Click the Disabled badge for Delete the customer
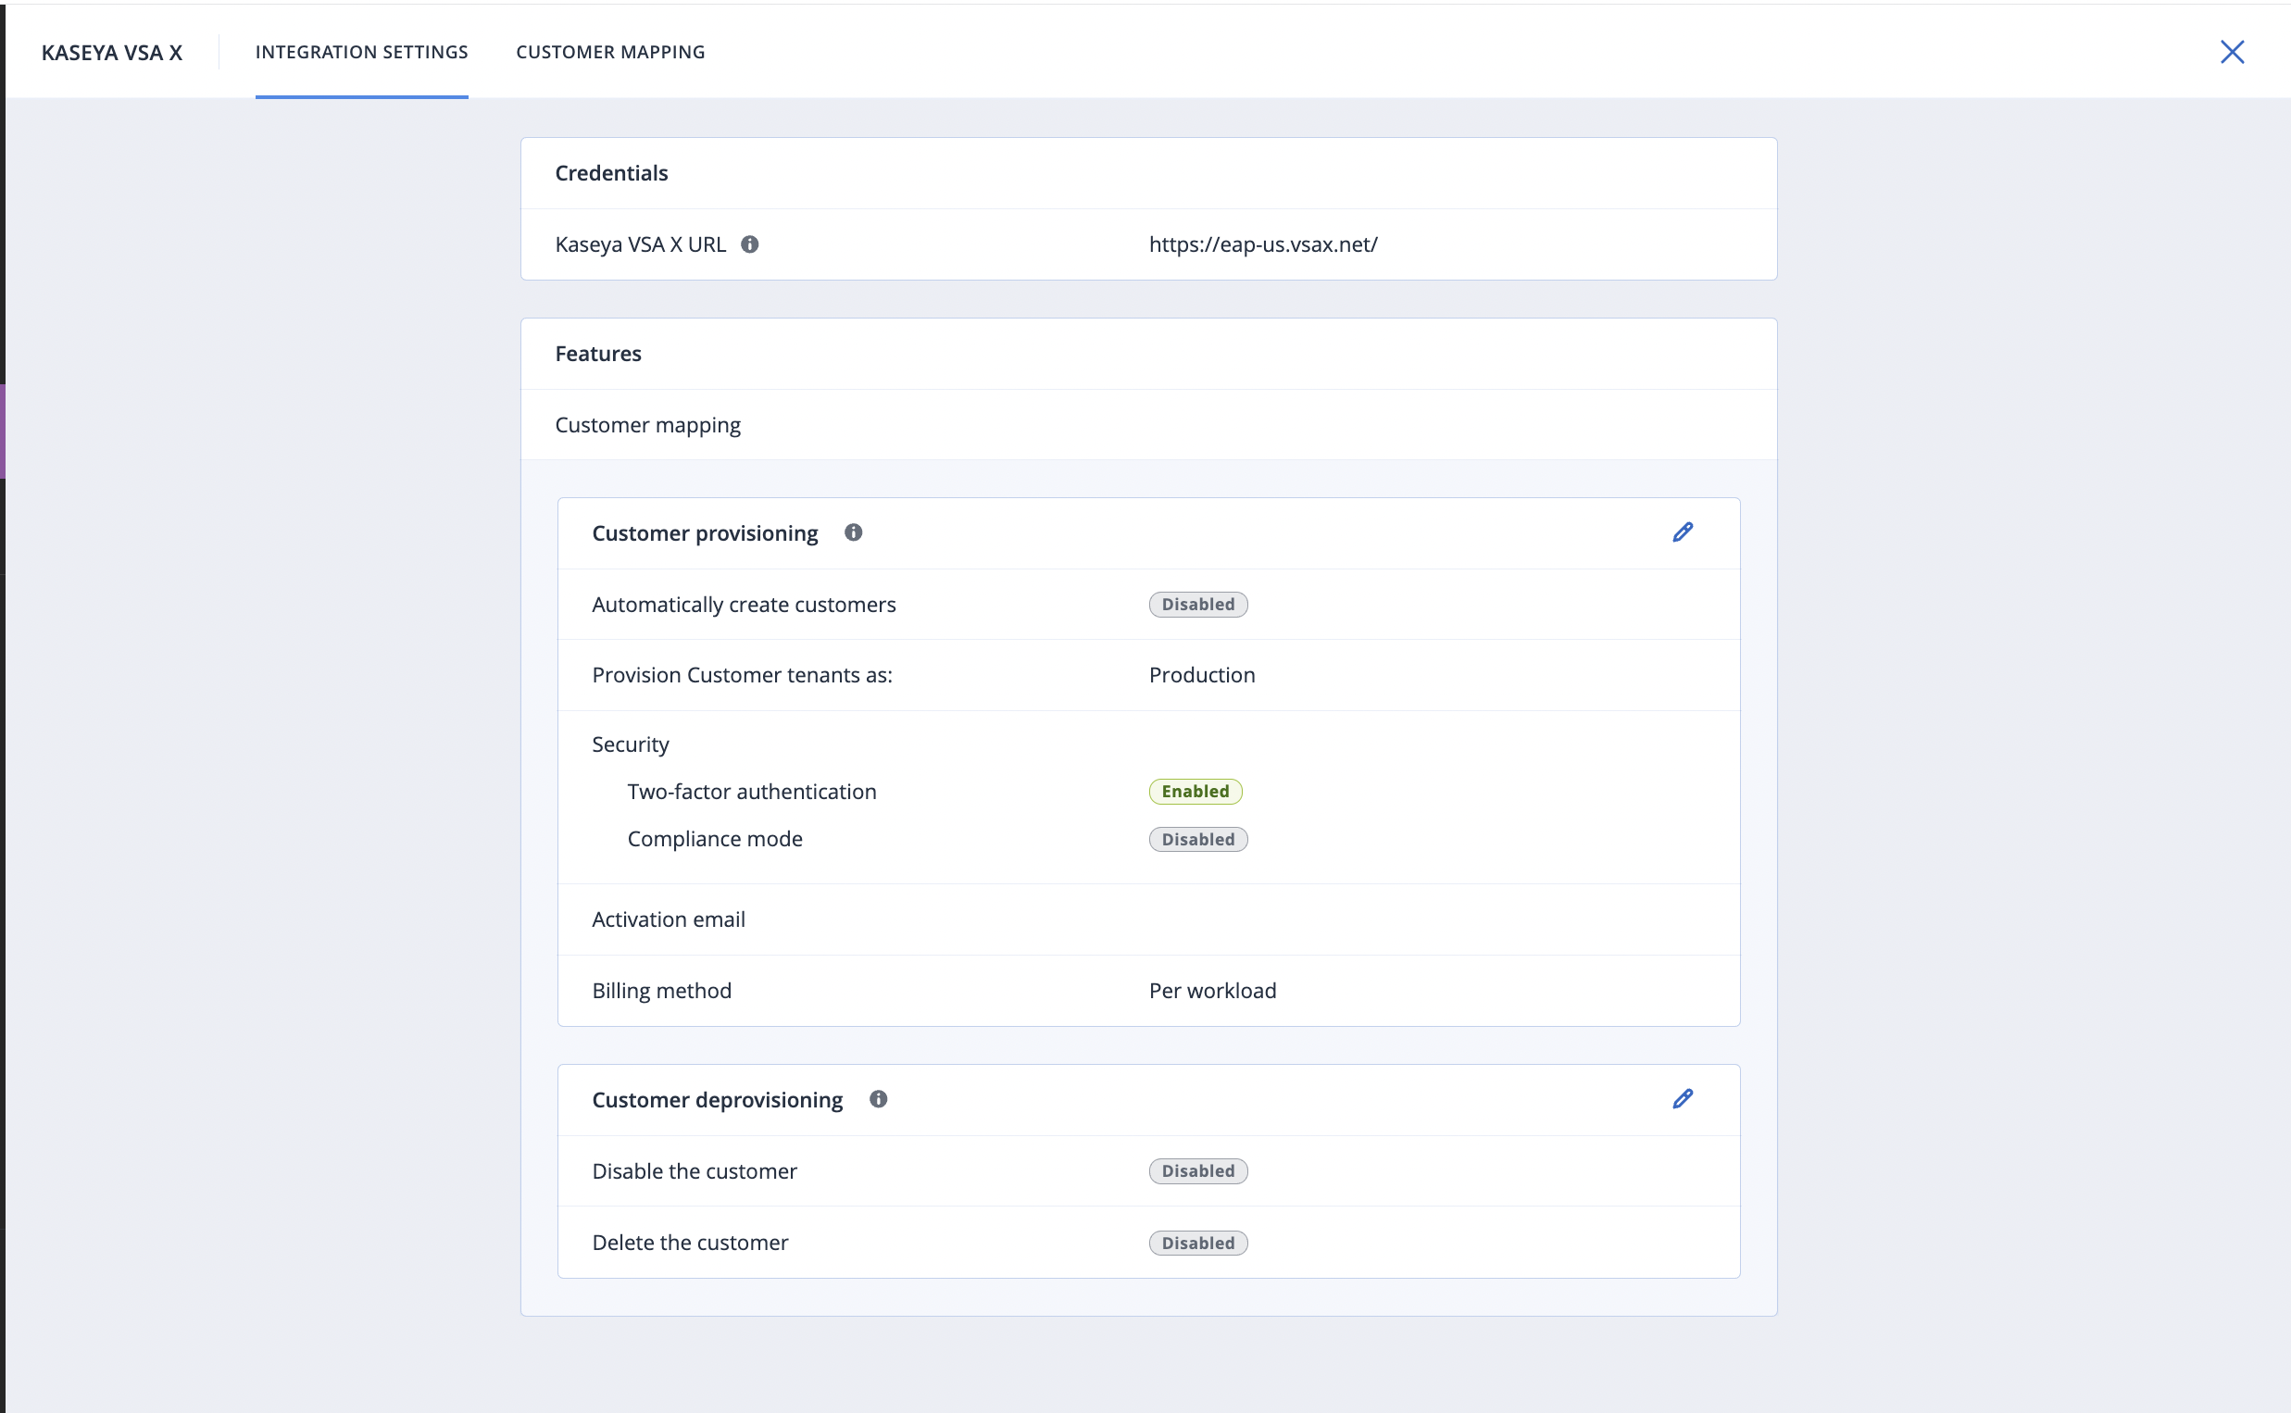This screenshot has width=2291, height=1413. (x=1198, y=1243)
